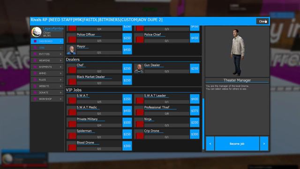The width and height of the screenshot is (300, 169).
Task: Click the Theater Manager character model preview
Action: (237, 52)
